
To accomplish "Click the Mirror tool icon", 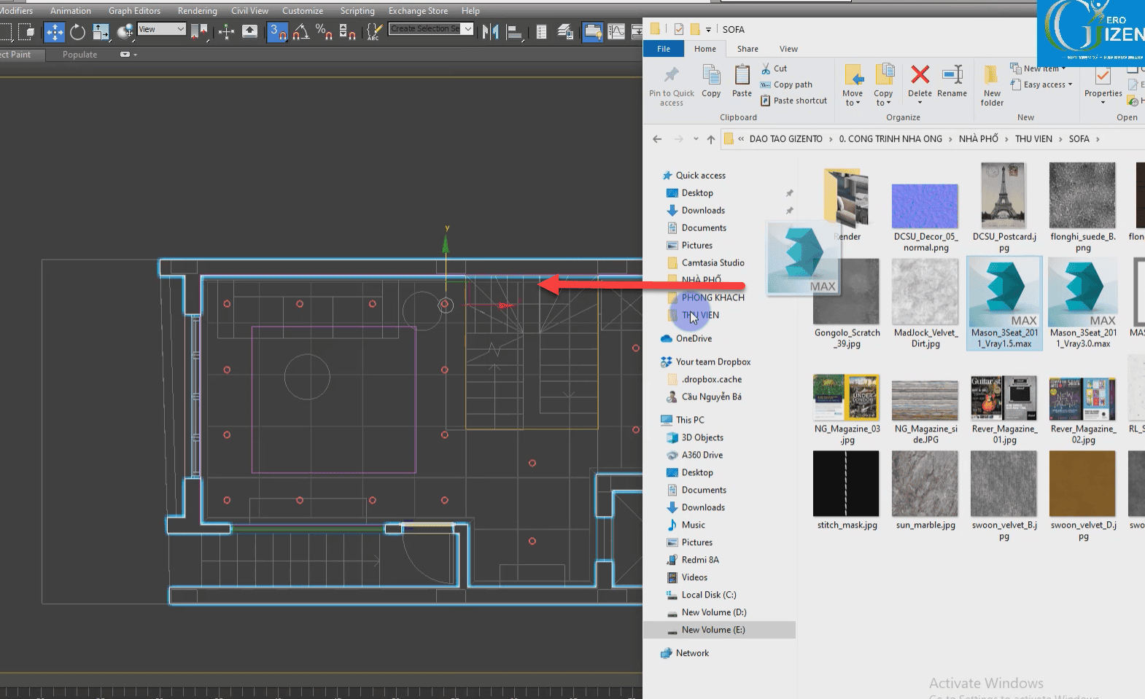I will (x=490, y=31).
